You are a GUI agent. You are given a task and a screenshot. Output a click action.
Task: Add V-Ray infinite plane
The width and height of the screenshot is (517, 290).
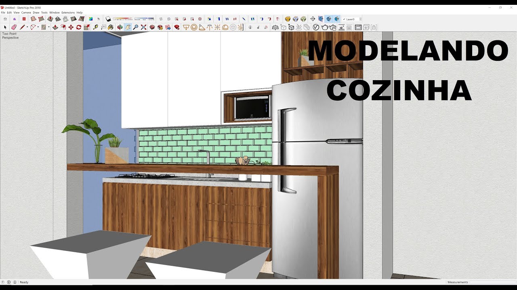[x=276, y=27]
